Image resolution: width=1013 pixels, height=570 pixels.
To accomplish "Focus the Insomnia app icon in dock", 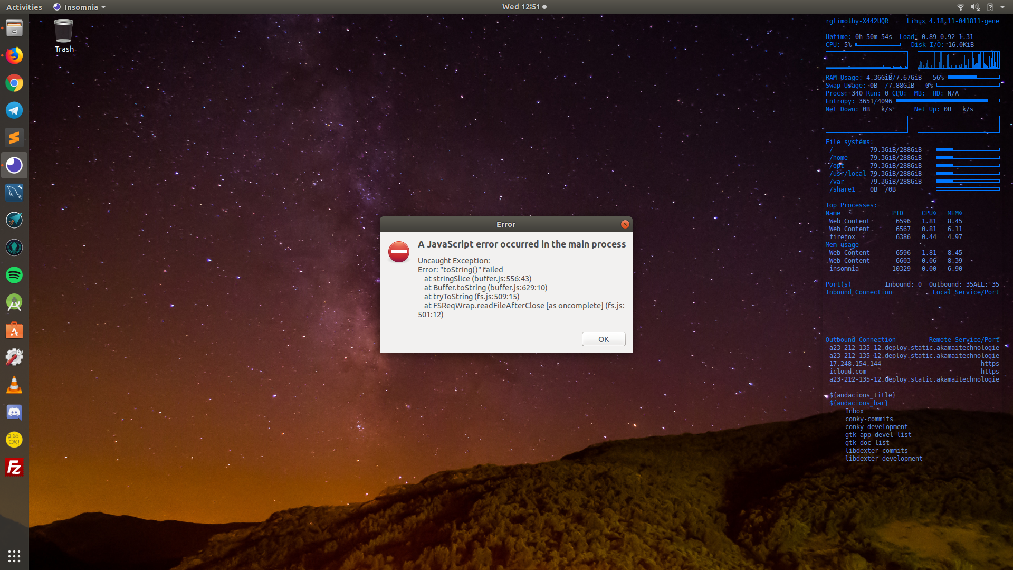I will (x=14, y=165).
